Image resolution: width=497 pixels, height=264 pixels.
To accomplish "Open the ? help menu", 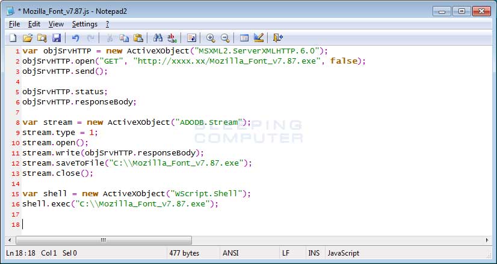I will [x=108, y=24].
